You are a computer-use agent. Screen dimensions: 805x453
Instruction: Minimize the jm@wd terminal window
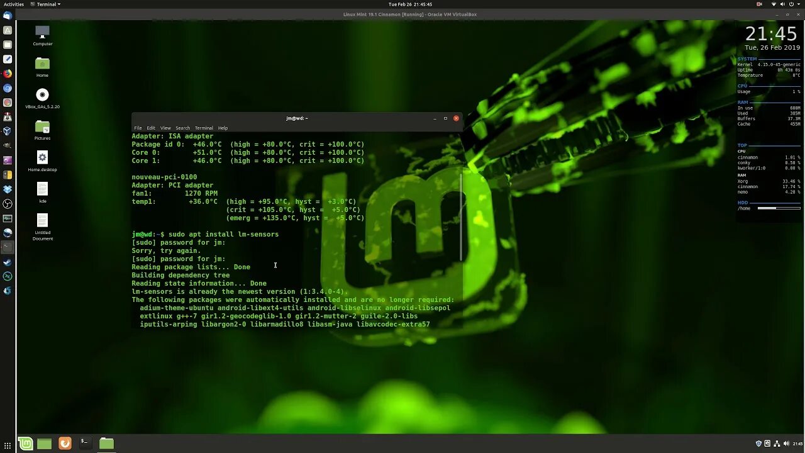[435, 118]
